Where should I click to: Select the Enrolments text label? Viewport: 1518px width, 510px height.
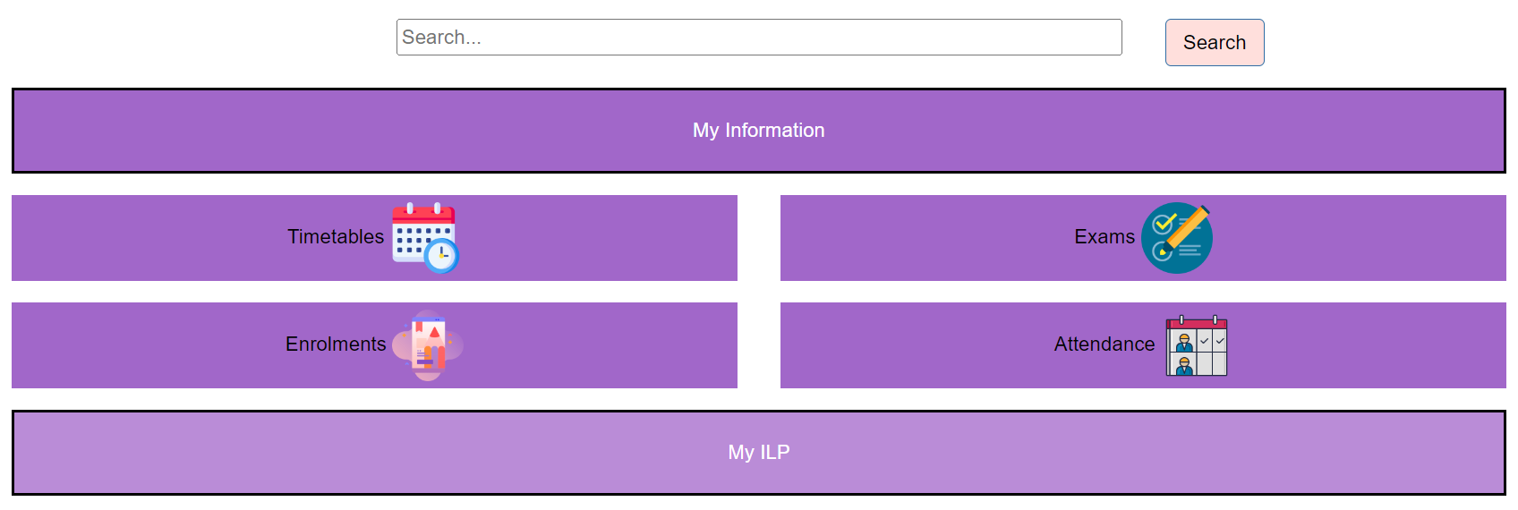(x=336, y=344)
